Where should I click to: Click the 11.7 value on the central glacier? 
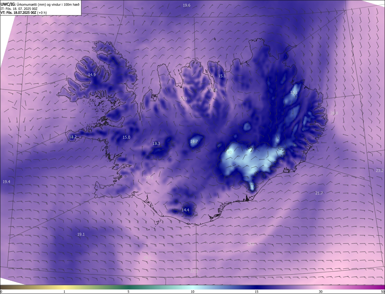coord(194,142)
